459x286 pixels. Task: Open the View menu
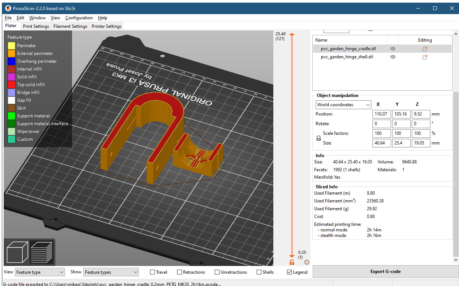coord(55,18)
